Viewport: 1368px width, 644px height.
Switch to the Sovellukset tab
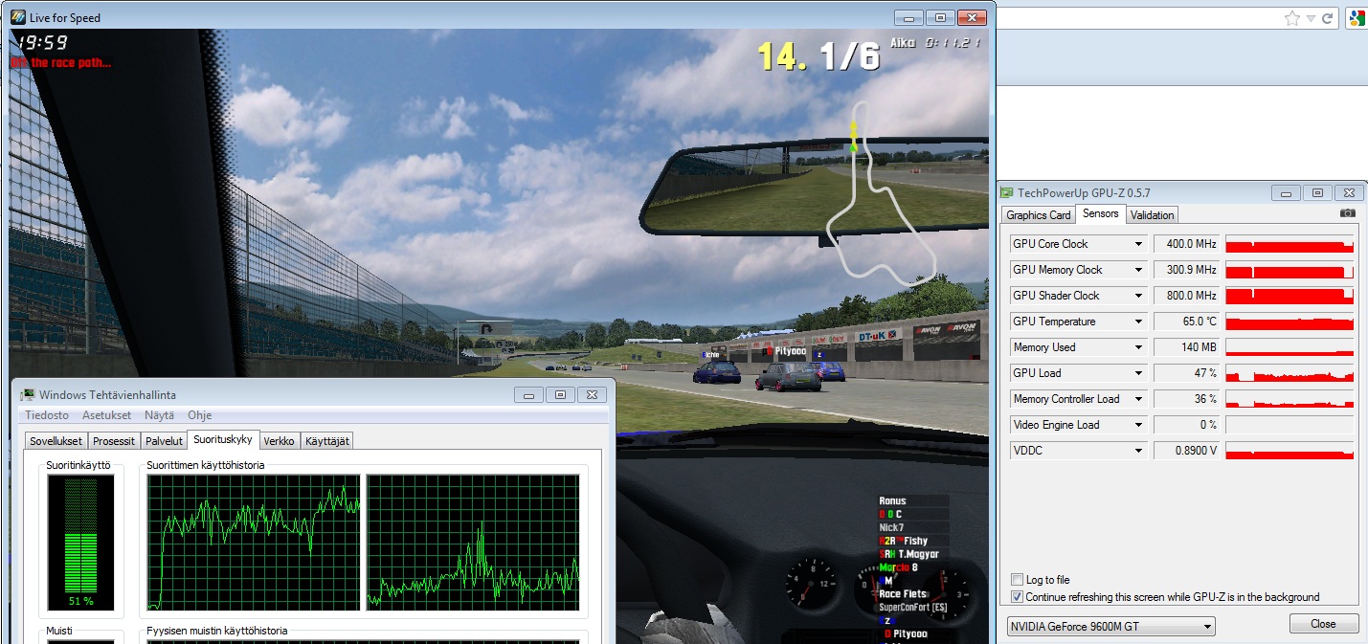tap(56, 441)
